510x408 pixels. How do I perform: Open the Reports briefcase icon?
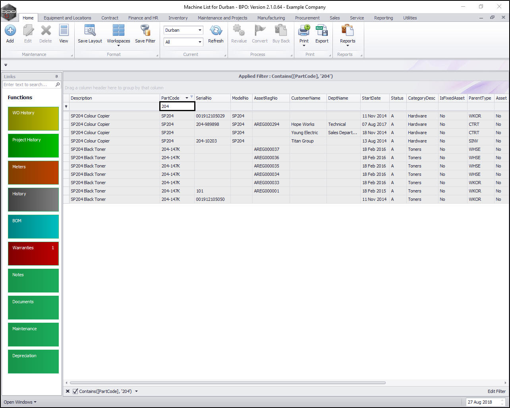coord(348,31)
